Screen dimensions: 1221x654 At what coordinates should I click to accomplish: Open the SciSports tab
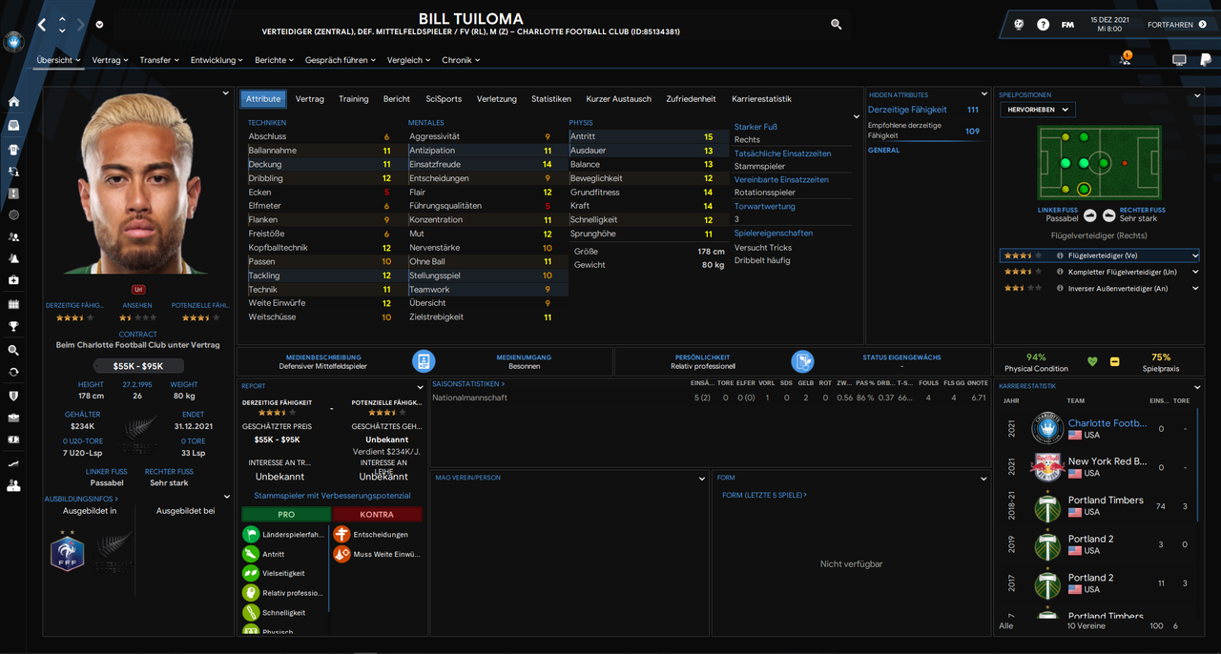(x=444, y=99)
